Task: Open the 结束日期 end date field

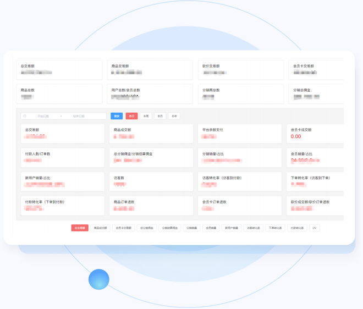Action: pos(79,116)
